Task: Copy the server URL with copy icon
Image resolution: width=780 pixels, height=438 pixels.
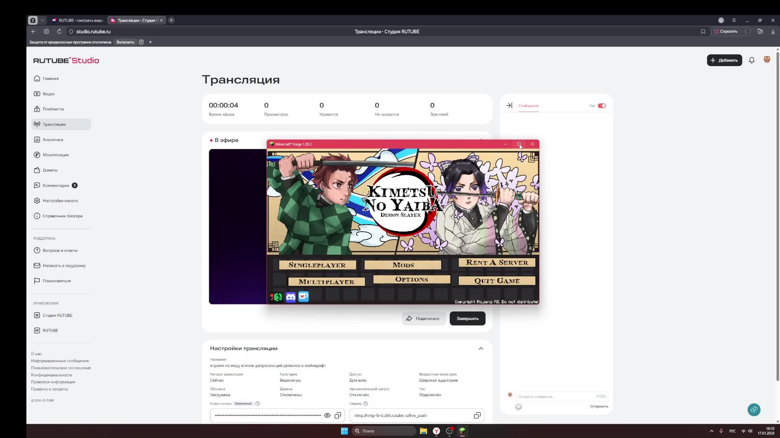Action: point(477,415)
